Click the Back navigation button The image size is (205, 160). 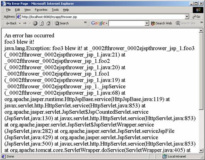pos(11,23)
